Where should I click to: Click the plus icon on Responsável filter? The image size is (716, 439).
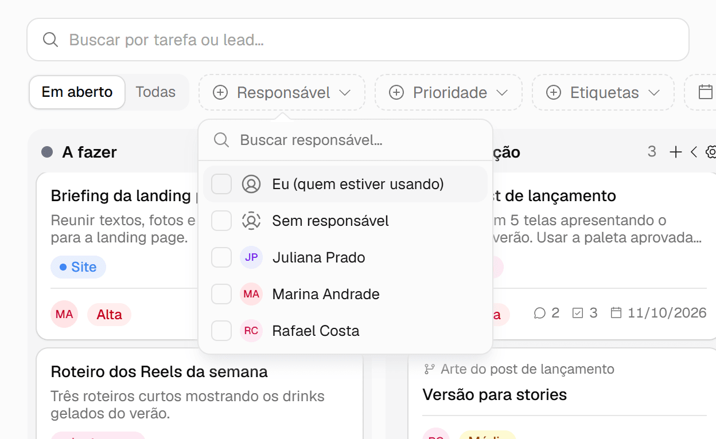pyautogui.click(x=220, y=92)
